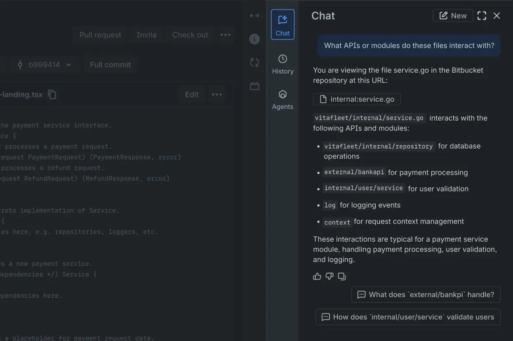Click the info icon in sidebar

(x=254, y=39)
